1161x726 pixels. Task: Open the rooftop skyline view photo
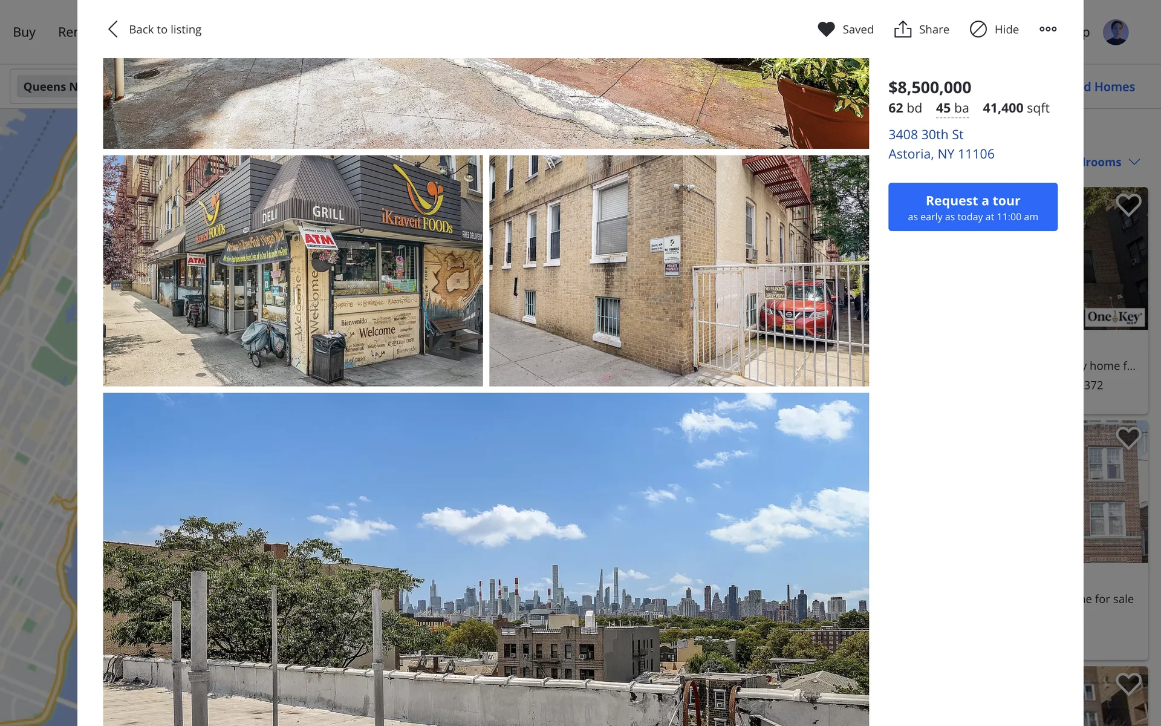tap(486, 559)
